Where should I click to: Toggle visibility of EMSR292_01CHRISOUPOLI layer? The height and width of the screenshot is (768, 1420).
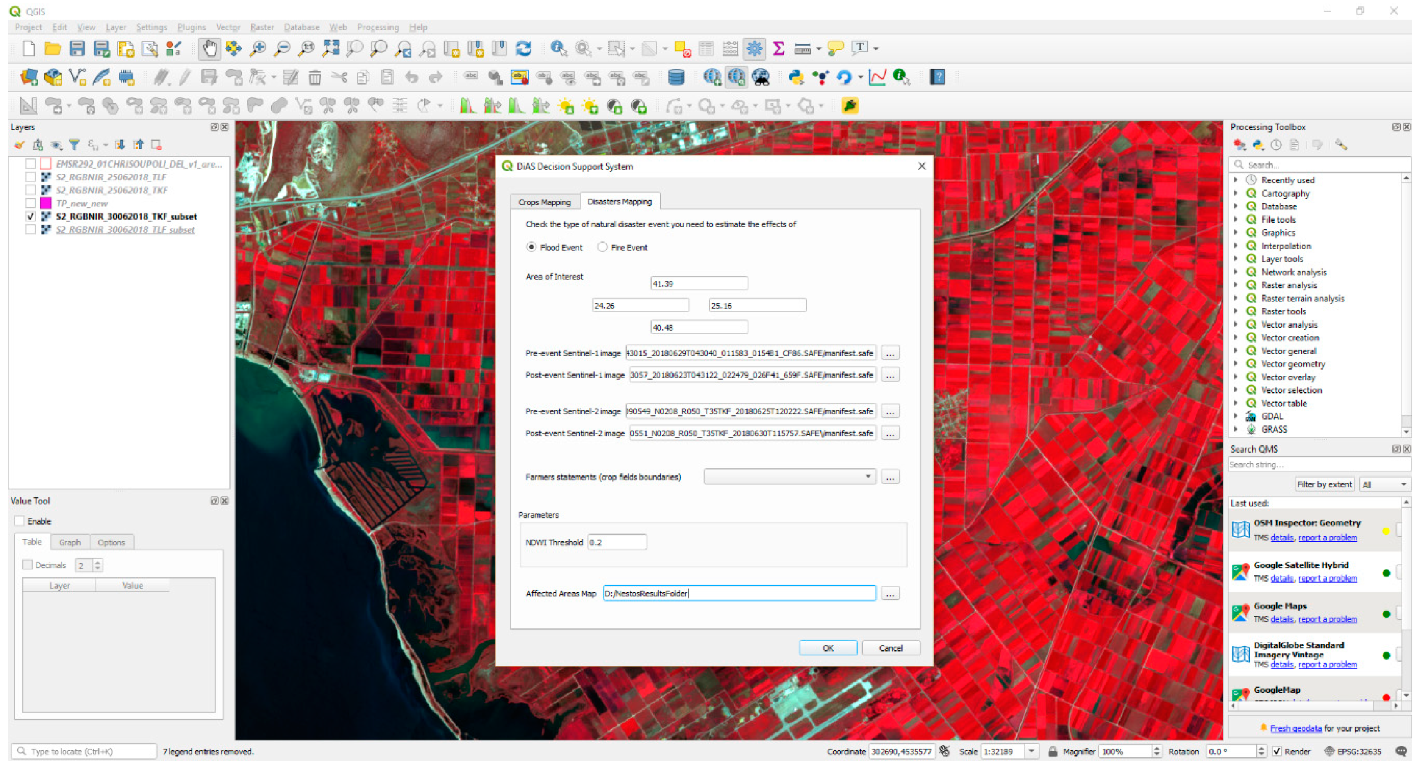pos(31,163)
